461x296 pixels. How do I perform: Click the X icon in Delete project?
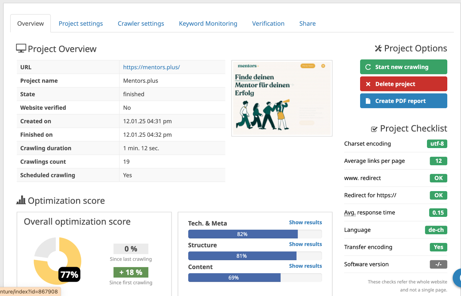coord(368,84)
